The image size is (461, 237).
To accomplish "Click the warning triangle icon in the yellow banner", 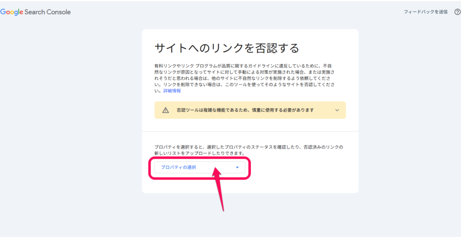I will coord(166,110).
